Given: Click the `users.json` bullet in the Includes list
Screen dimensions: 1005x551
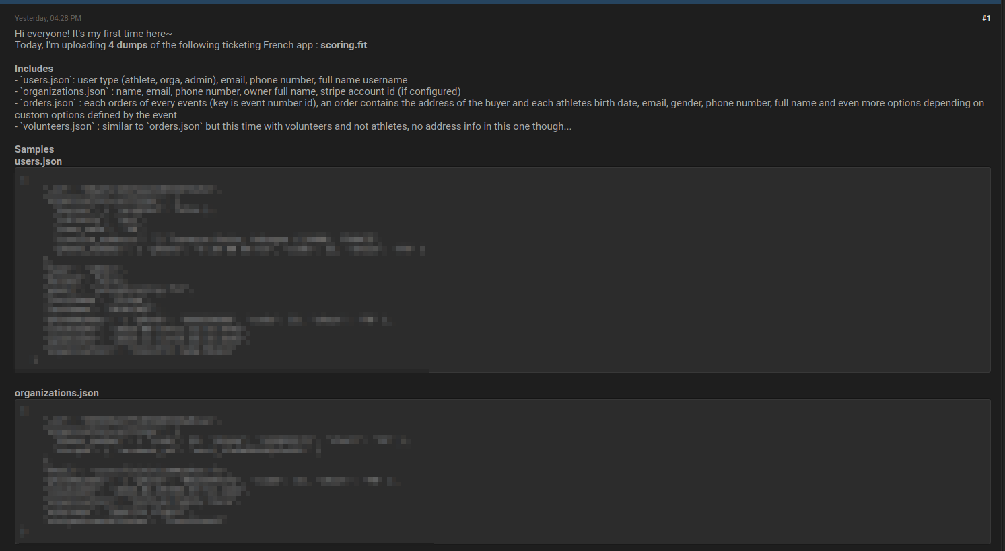Looking at the screenshot, I should click(211, 80).
